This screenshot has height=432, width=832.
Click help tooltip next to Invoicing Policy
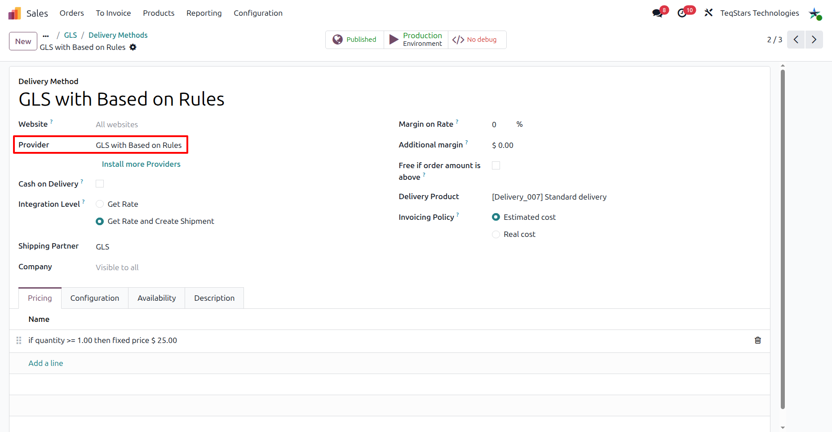tap(458, 214)
